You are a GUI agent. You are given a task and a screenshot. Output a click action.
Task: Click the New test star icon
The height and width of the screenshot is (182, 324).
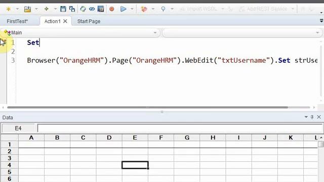9,9
